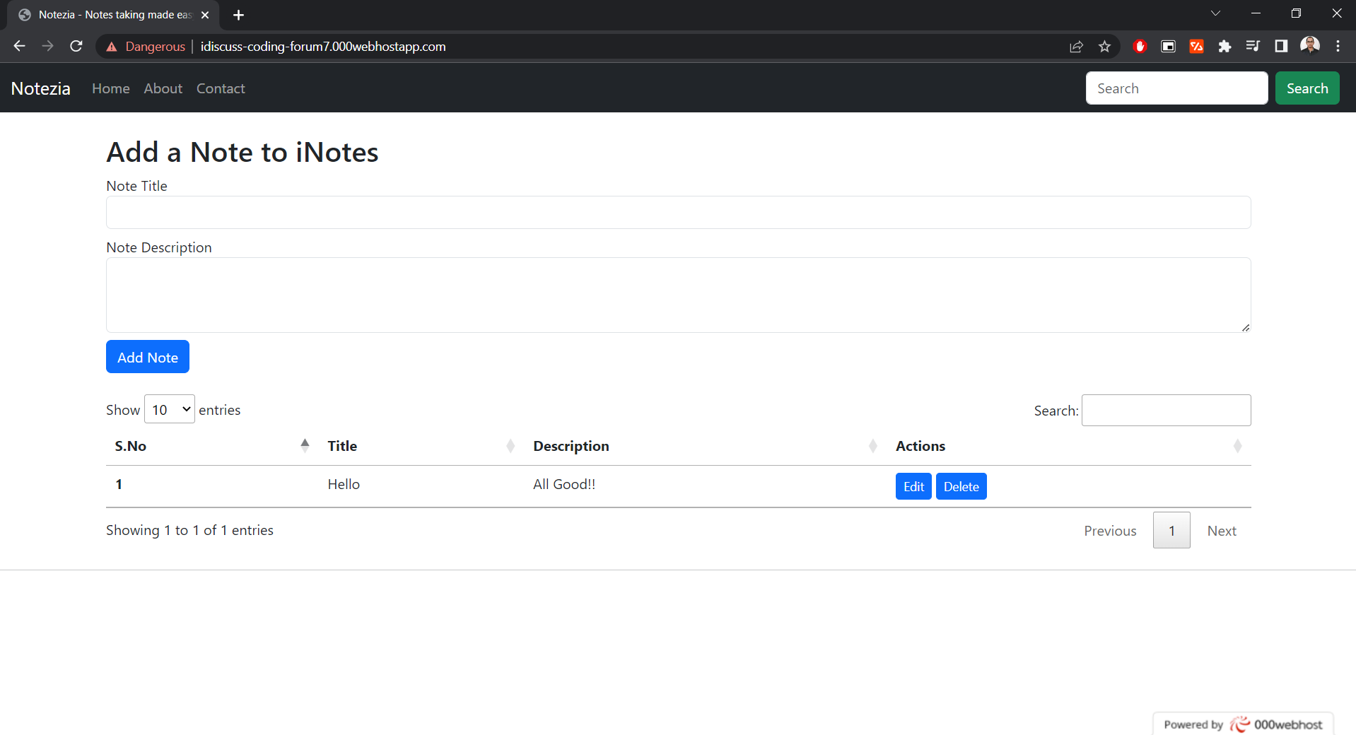Open the browser three-dot menu
The width and height of the screenshot is (1356, 735).
point(1338,46)
